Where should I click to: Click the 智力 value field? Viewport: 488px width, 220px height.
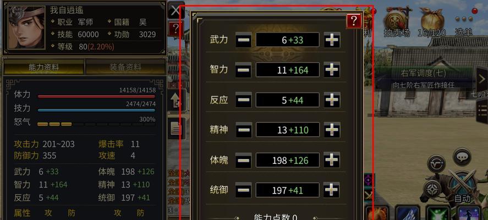(288, 70)
